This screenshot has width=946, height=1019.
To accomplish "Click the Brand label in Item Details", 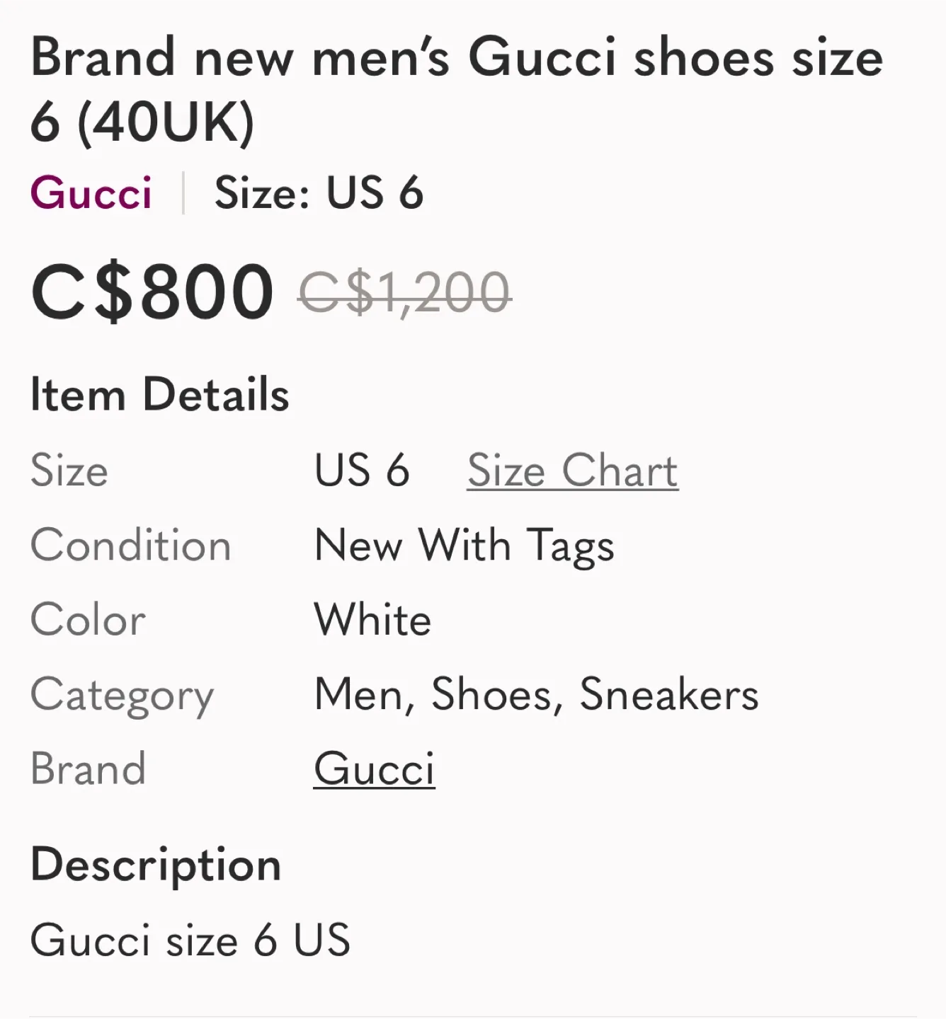I will pyautogui.click(x=89, y=768).
